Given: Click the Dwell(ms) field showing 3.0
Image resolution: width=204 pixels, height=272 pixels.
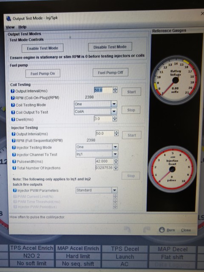Looking at the screenshot, I should click(x=103, y=119).
